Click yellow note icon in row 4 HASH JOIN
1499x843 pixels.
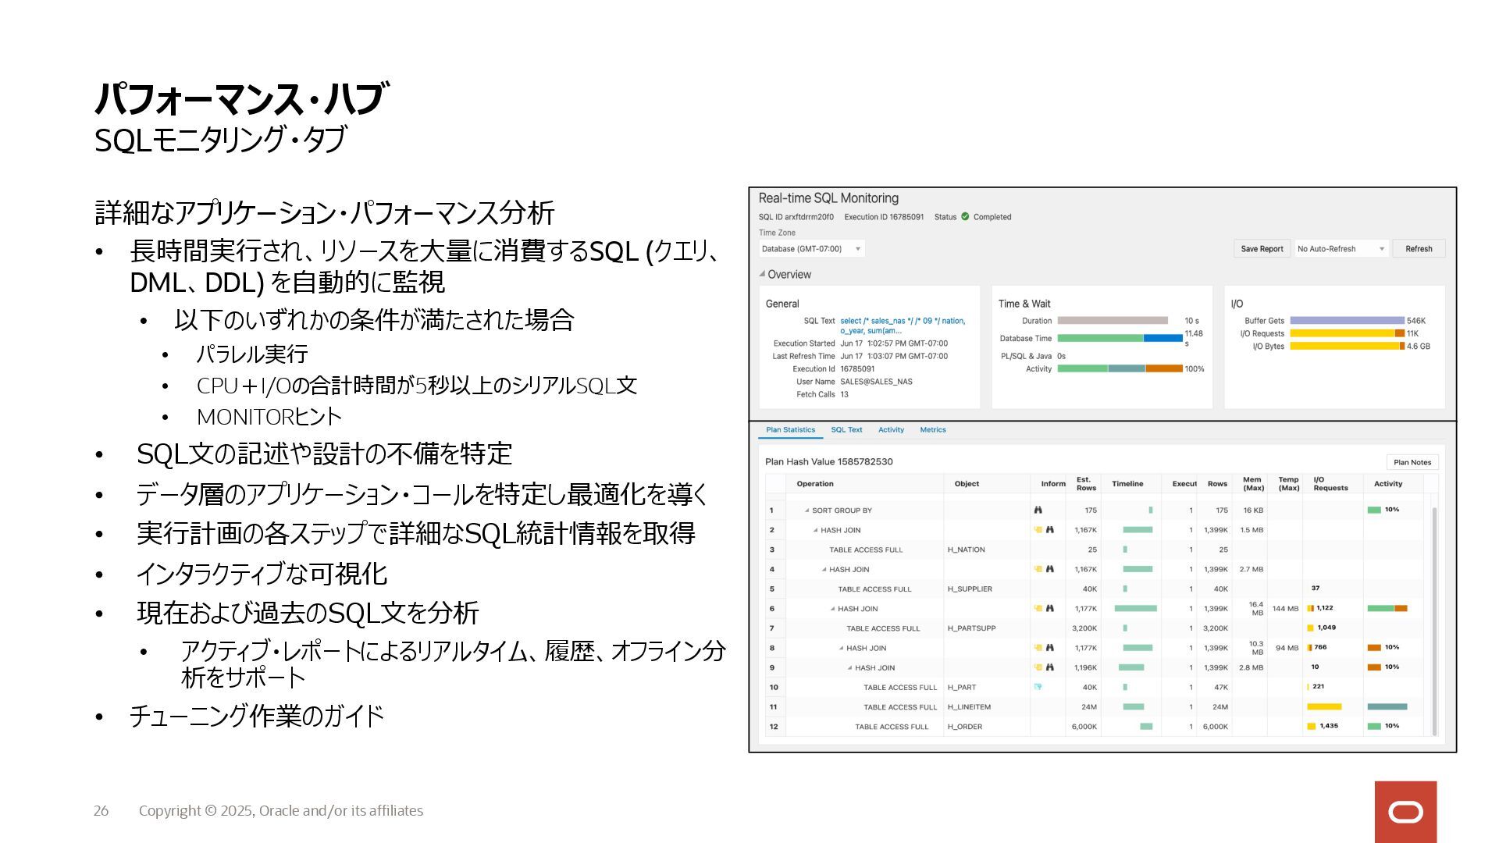pyautogui.click(x=1038, y=569)
